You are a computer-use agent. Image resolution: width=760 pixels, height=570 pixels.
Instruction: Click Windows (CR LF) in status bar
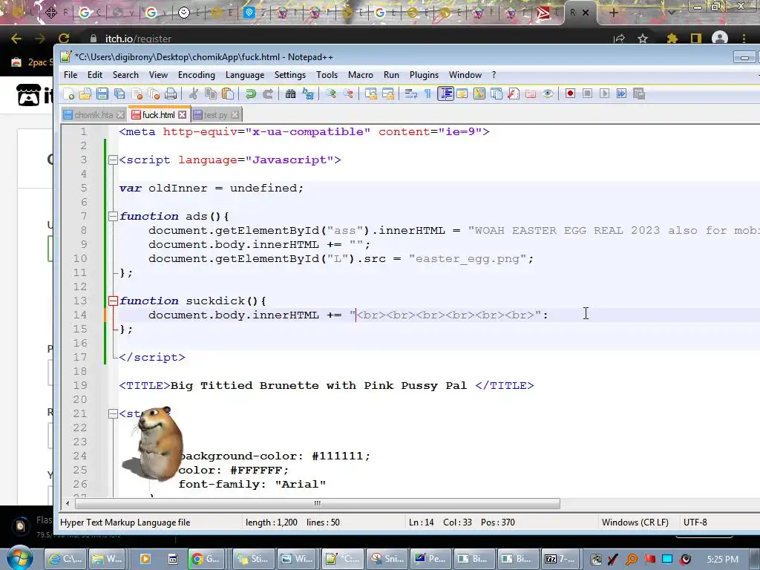[635, 522]
